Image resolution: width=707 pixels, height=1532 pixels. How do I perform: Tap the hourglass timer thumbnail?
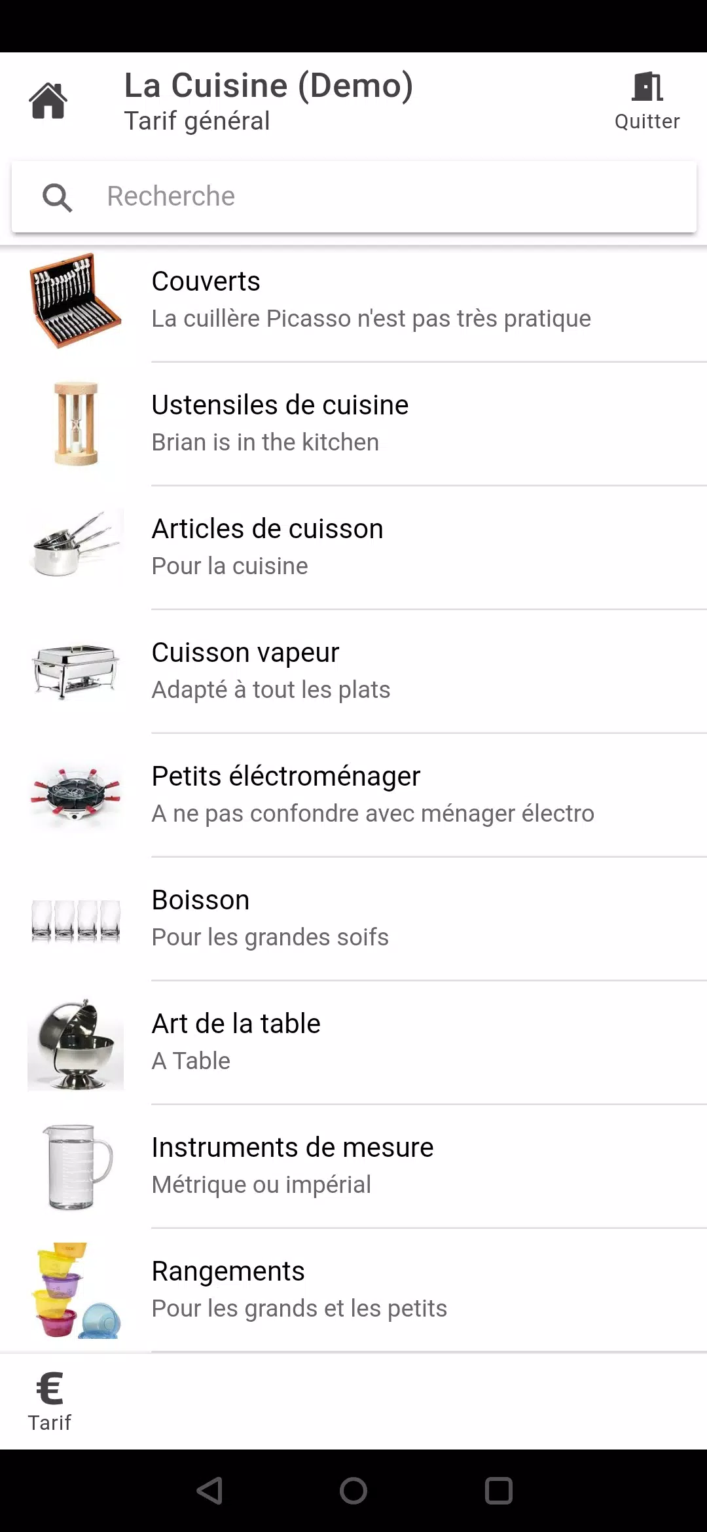point(76,424)
